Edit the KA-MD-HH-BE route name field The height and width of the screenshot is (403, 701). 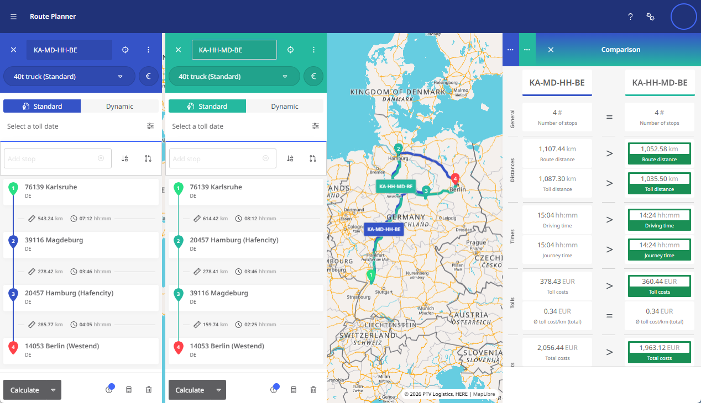70,50
